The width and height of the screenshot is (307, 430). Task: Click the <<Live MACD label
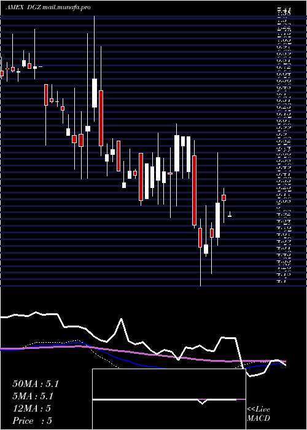pyautogui.click(x=258, y=414)
